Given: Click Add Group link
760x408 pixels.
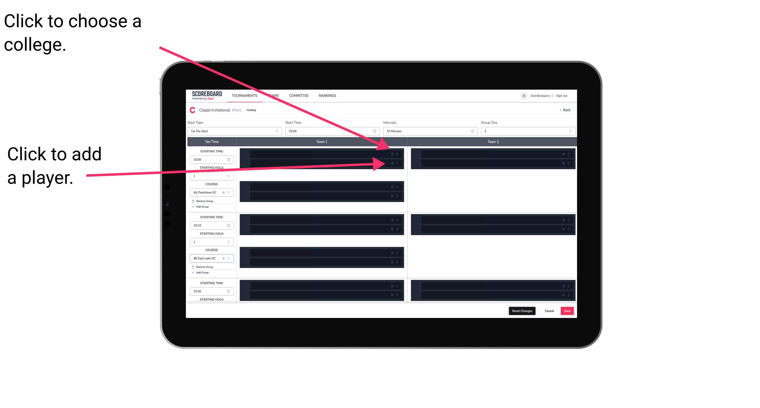Looking at the screenshot, I should pyautogui.click(x=202, y=207).
